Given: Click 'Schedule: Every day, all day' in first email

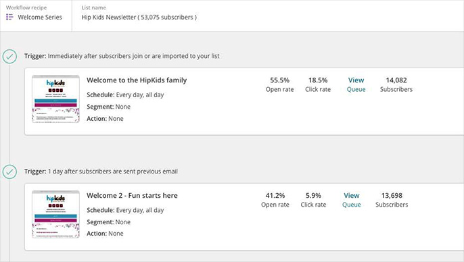Looking at the screenshot, I should point(125,95).
